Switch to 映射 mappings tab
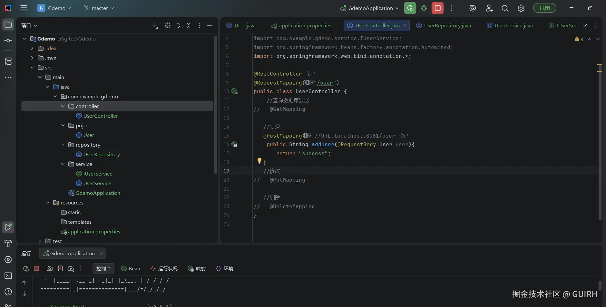Viewport: 606px width, 307px height. point(197,268)
